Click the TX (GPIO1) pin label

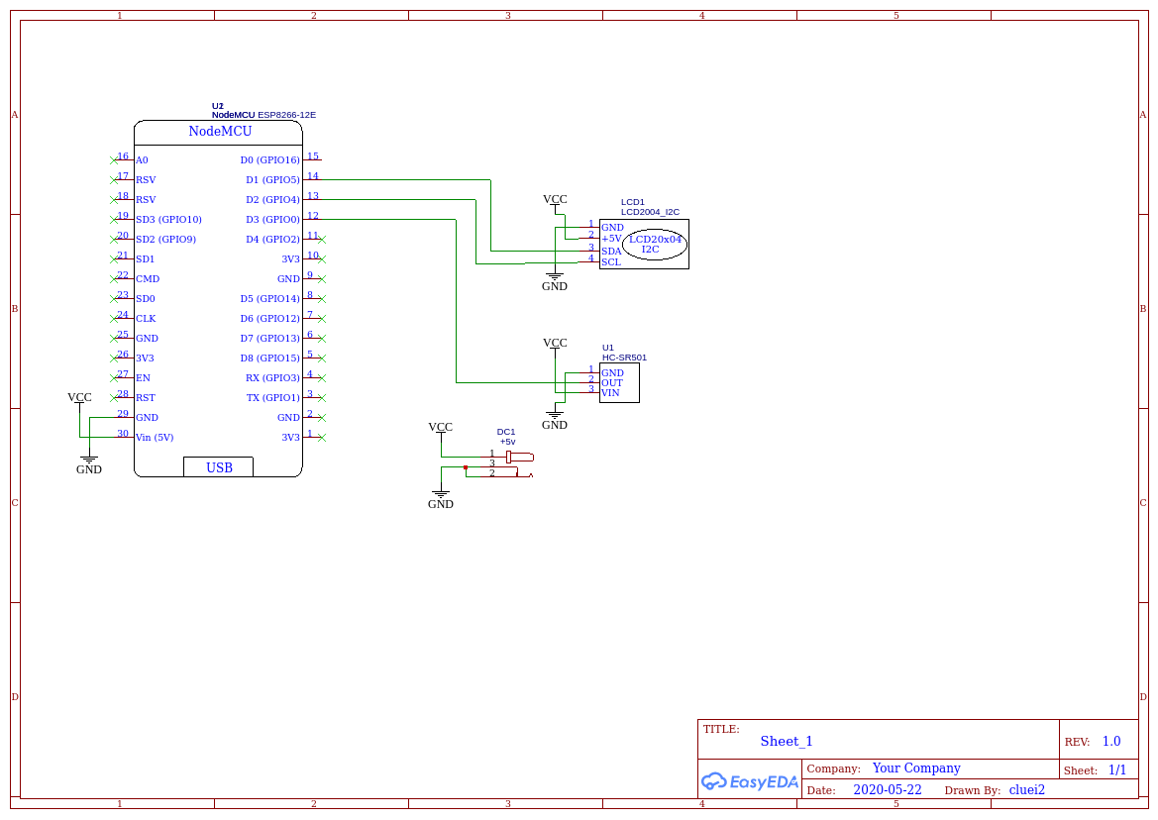point(273,398)
